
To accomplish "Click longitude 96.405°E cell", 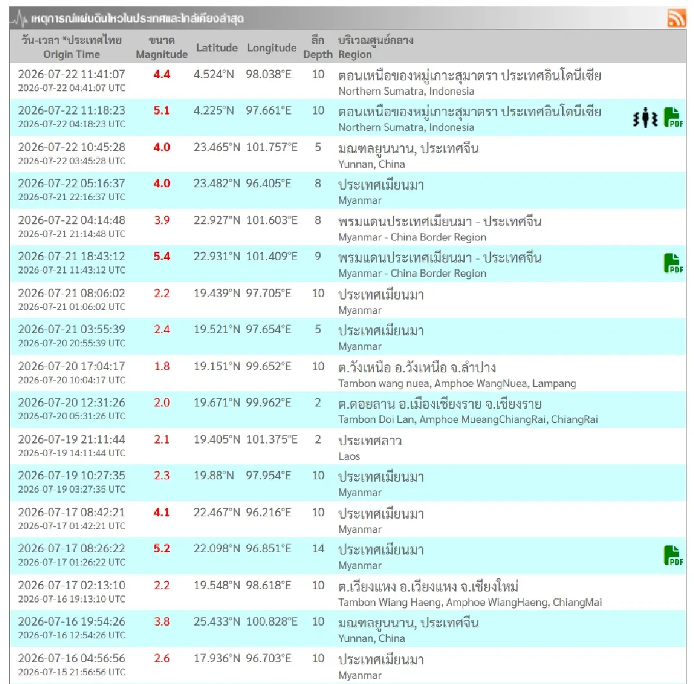I will (x=268, y=183).
